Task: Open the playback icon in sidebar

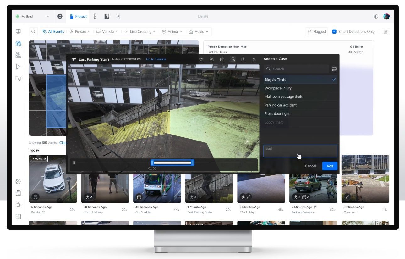Action: [18, 67]
